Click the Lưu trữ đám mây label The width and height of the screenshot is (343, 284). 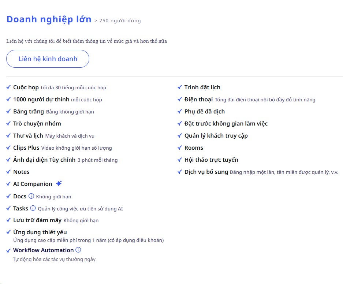[37, 220]
